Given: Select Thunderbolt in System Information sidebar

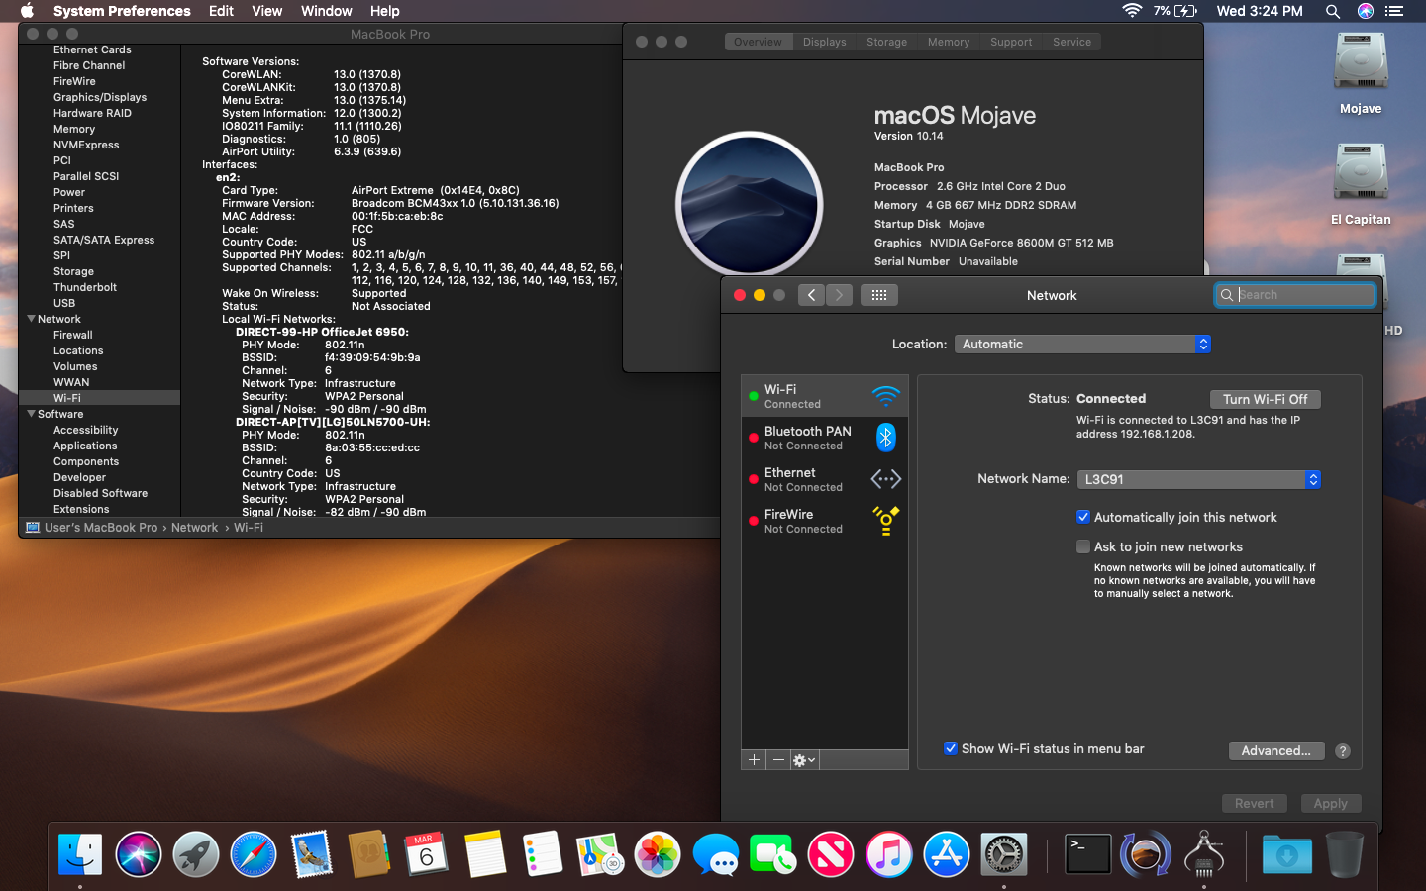Looking at the screenshot, I should (x=85, y=287).
